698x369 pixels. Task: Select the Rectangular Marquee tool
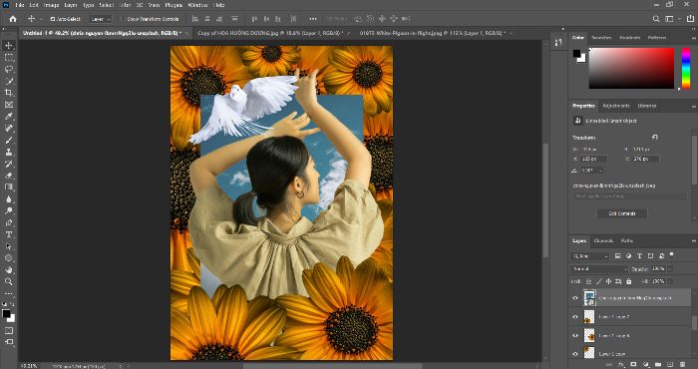click(x=8, y=58)
